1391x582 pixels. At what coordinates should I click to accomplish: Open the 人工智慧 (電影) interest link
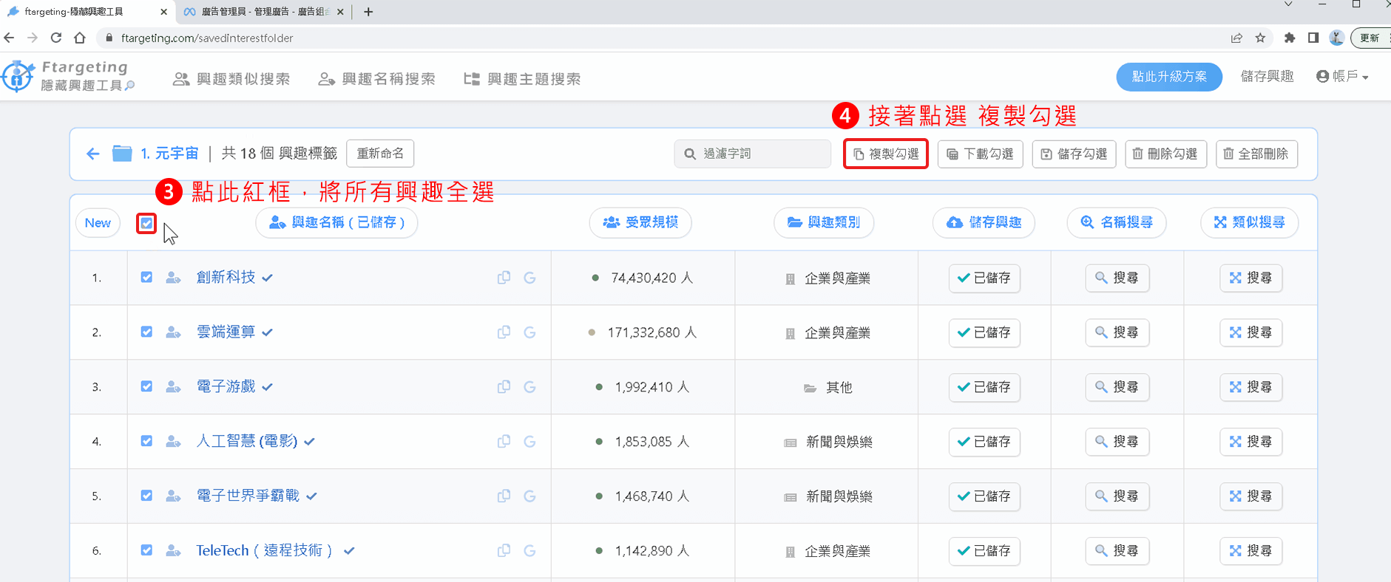[x=247, y=442]
